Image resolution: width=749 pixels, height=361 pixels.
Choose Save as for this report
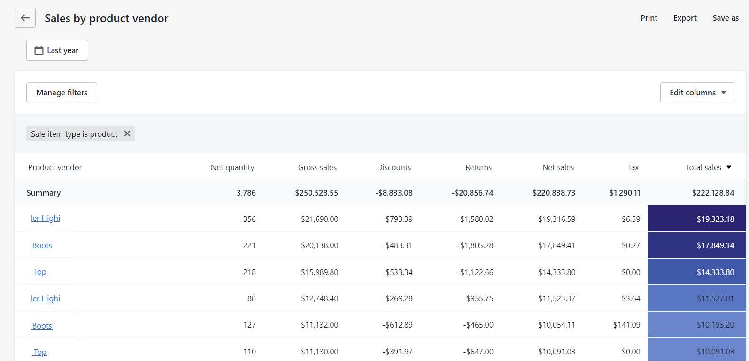[726, 18]
